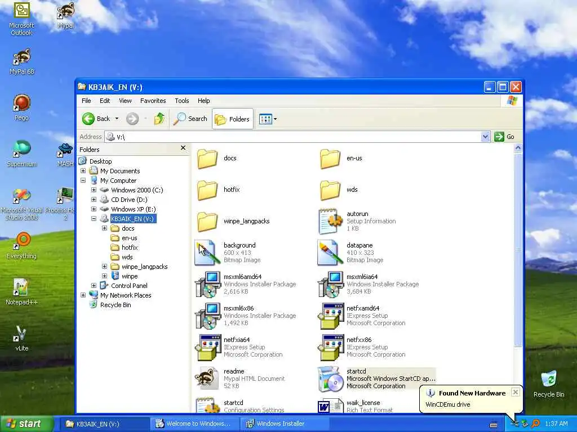This screenshot has width=577, height=432.
Task: Collapse KB3AIK_EN (V:) tree node
Action: (x=94, y=219)
